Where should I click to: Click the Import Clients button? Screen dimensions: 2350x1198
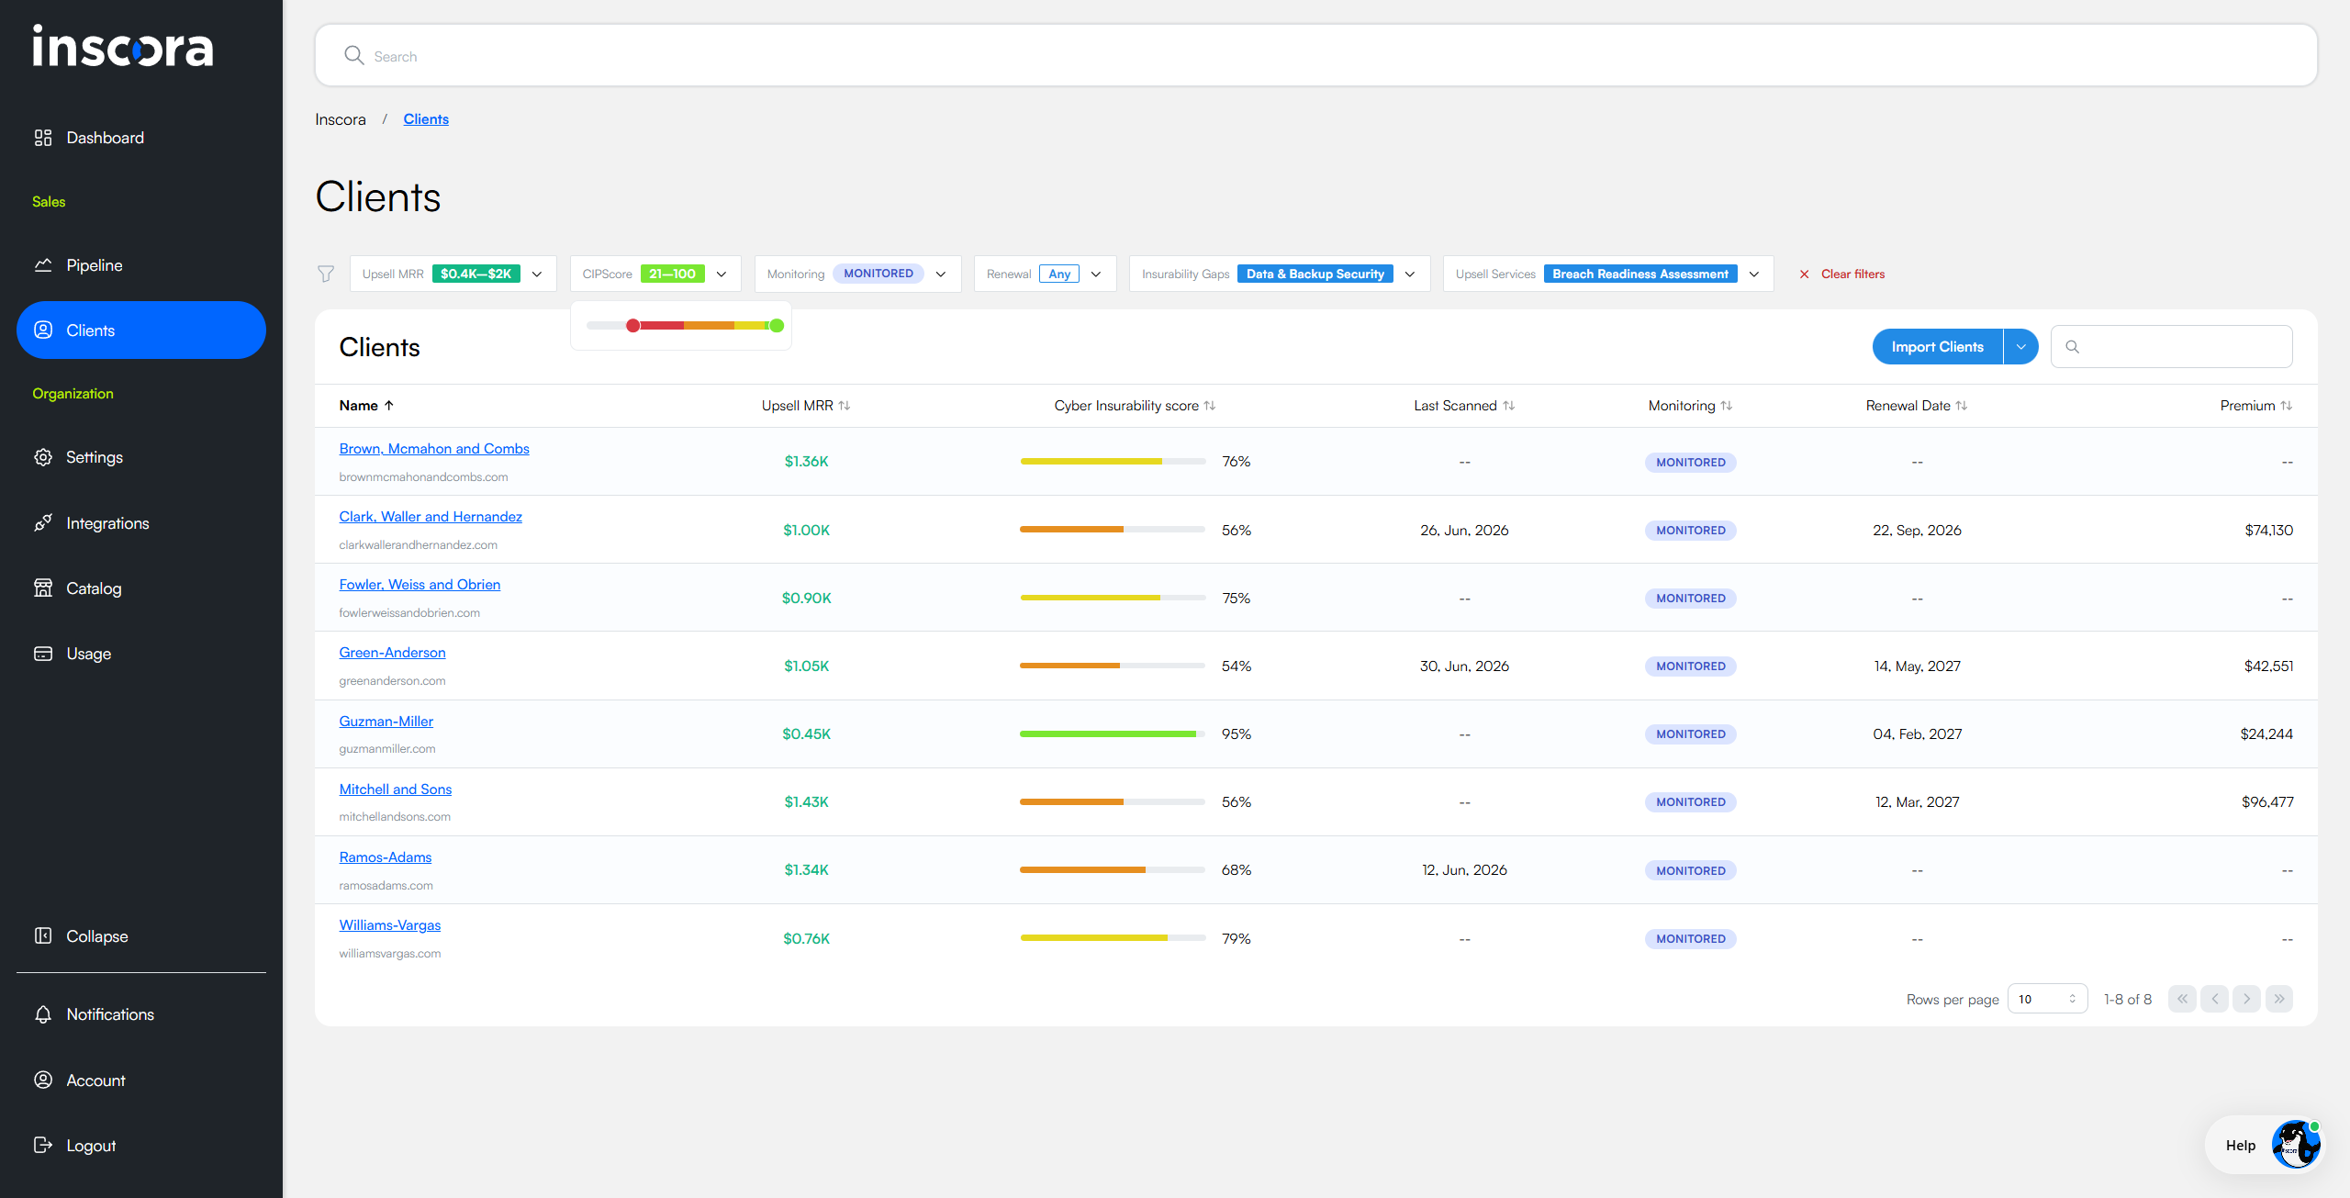(1938, 347)
